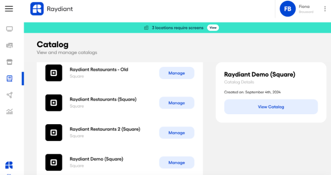Select the Raydiant Restaurants - Old list entry
This screenshot has height=175, width=331.
click(x=120, y=73)
